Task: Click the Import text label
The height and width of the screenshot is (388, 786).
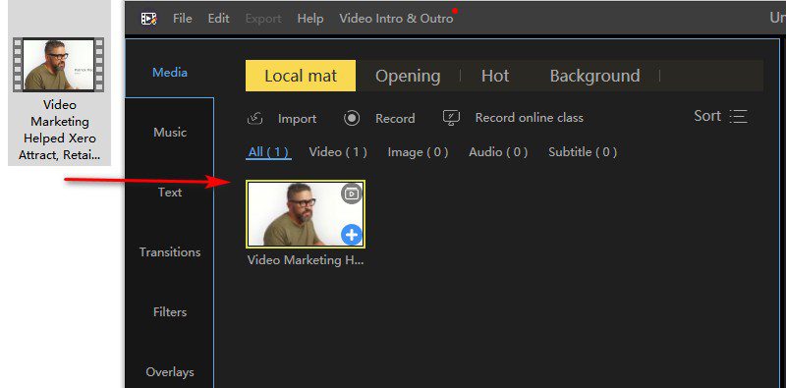Action: pos(298,119)
